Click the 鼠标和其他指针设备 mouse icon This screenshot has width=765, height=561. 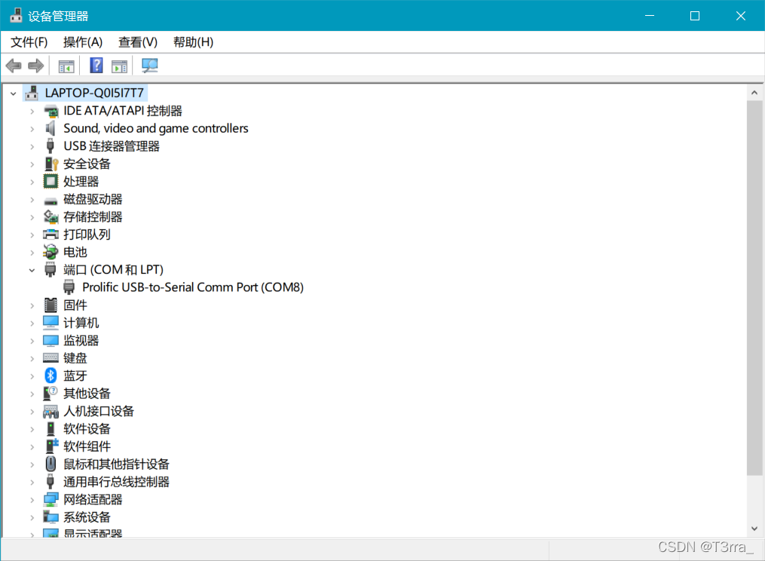[50, 464]
